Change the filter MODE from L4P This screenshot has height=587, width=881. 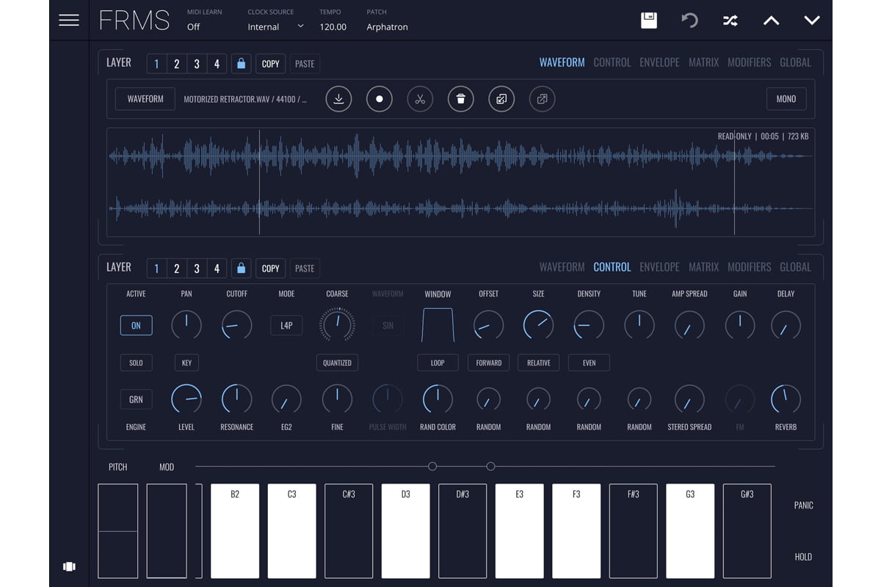coord(286,325)
